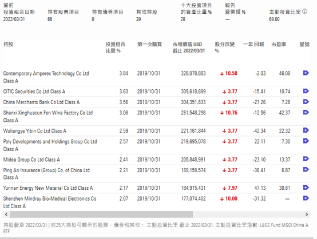Select 十大投資項目 value 28
The height and width of the screenshot is (239, 317).
pyautogui.click(x=183, y=19)
